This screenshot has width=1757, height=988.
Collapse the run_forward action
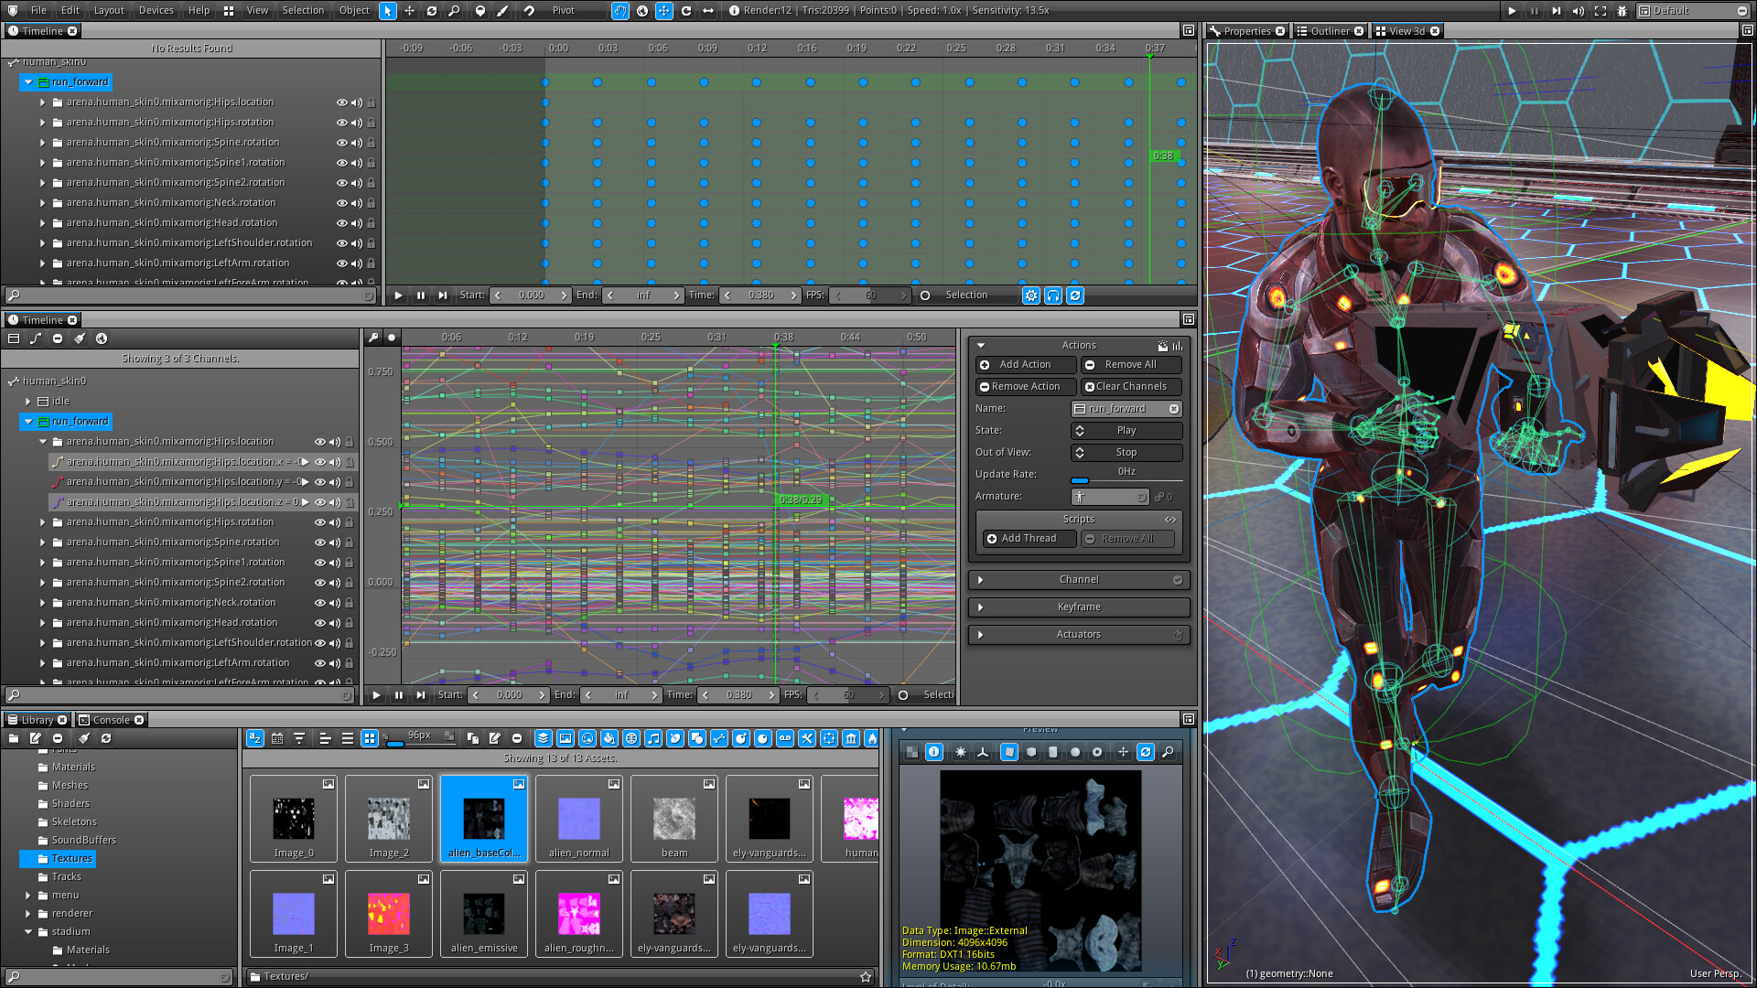(28, 82)
